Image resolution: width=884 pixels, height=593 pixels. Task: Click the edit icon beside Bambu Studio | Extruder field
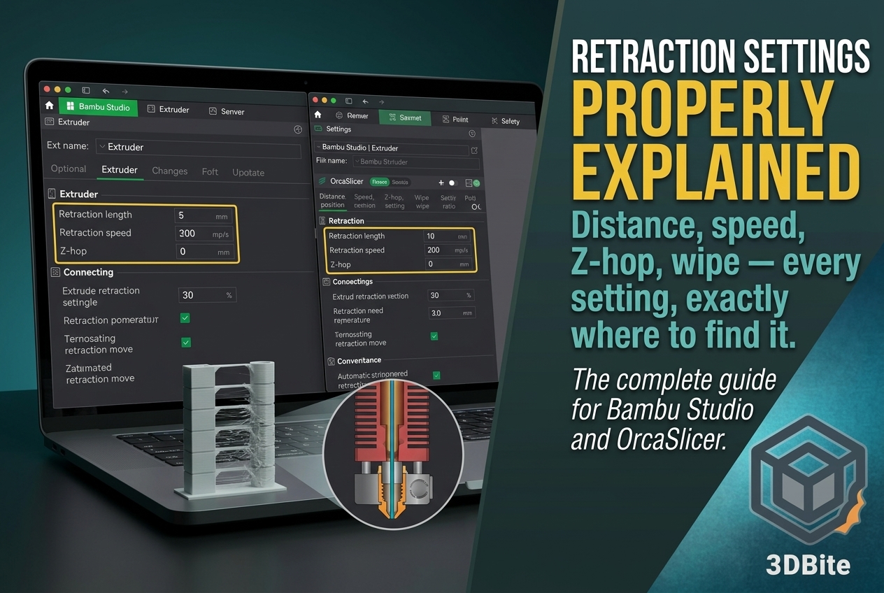tap(475, 150)
